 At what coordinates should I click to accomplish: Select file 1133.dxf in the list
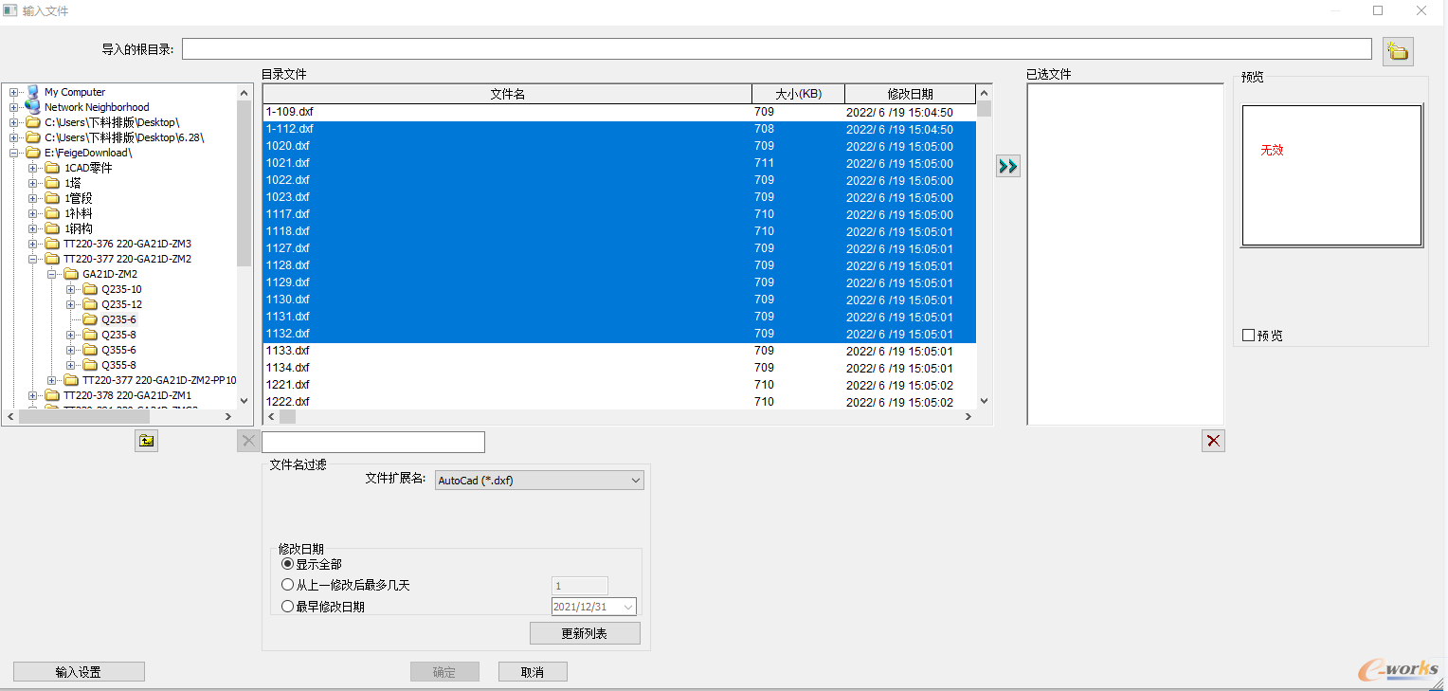pos(620,351)
